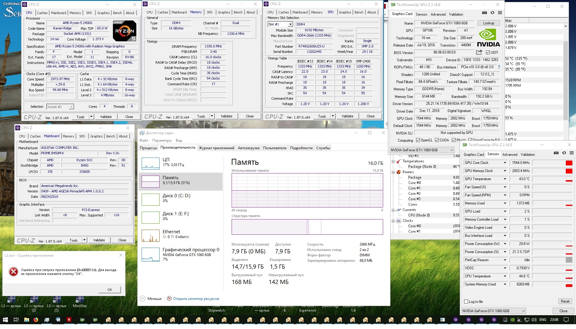Open L2 — ярлык (2) desktop shortcut
Image resolution: width=576 pixels, height=329 pixels.
(34, 303)
